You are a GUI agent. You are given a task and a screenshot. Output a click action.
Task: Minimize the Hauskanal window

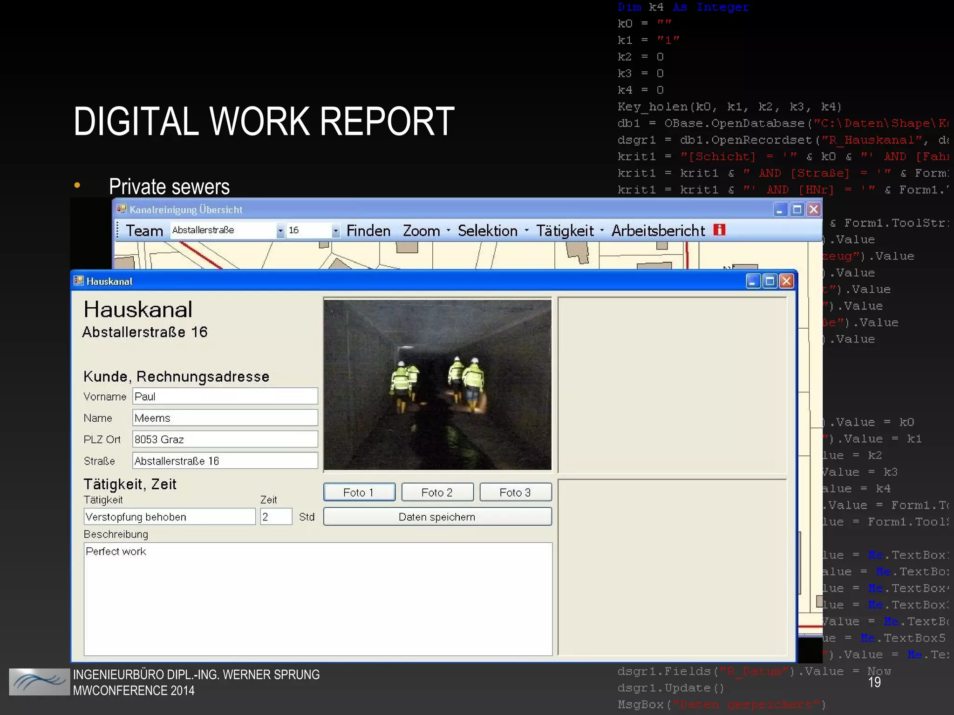click(753, 281)
